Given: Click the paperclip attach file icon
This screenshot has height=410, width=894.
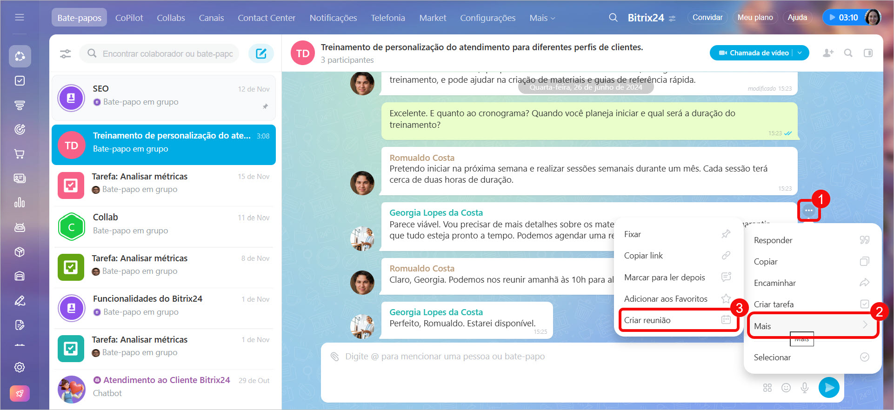Looking at the screenshot, I should pyautogui.click(x=334, y=357).
